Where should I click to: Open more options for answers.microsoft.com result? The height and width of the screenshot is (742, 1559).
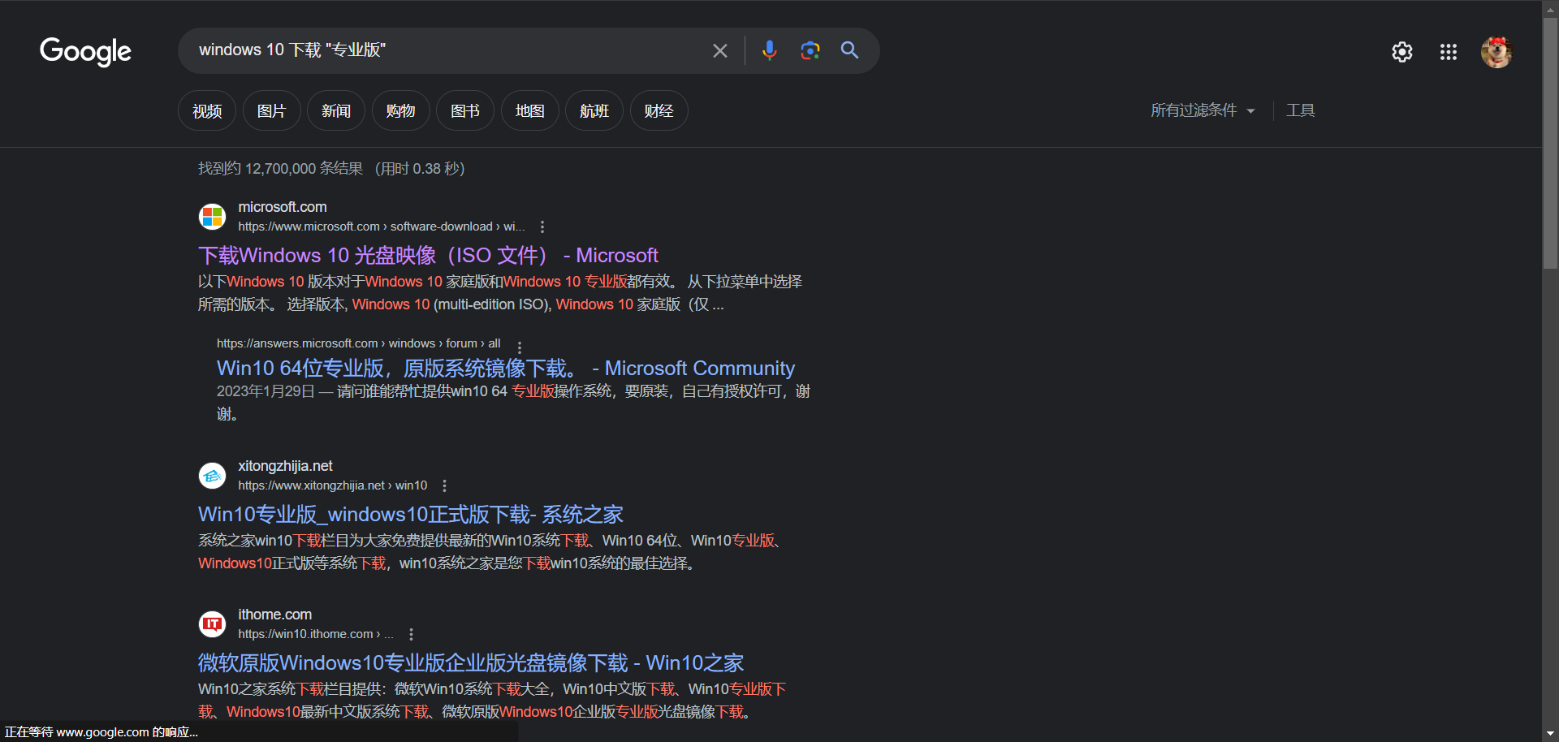pos(520,347)
